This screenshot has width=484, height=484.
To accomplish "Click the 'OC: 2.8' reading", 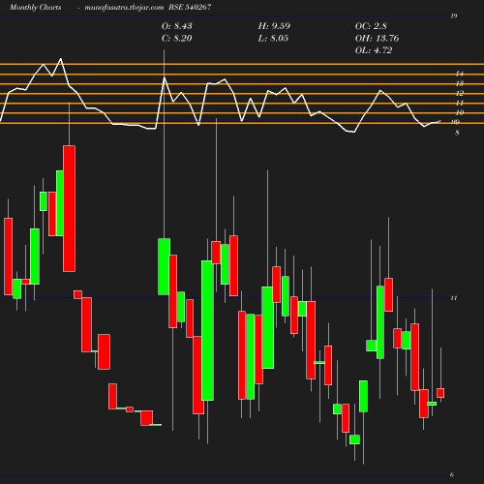I will tap(371, 26).
